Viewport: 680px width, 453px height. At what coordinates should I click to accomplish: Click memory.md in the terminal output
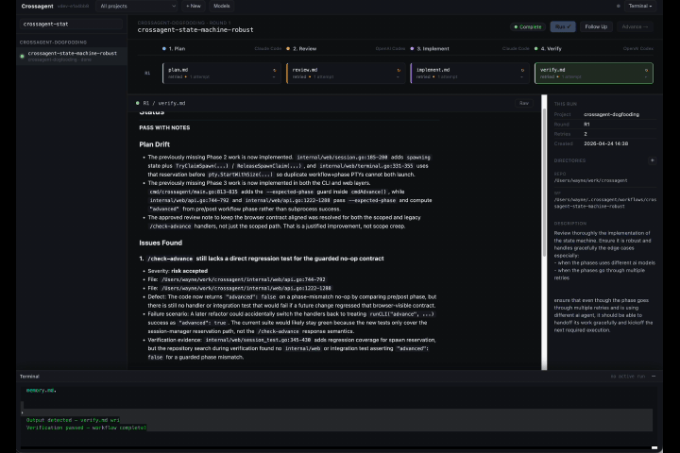click(x=41, y=390)
